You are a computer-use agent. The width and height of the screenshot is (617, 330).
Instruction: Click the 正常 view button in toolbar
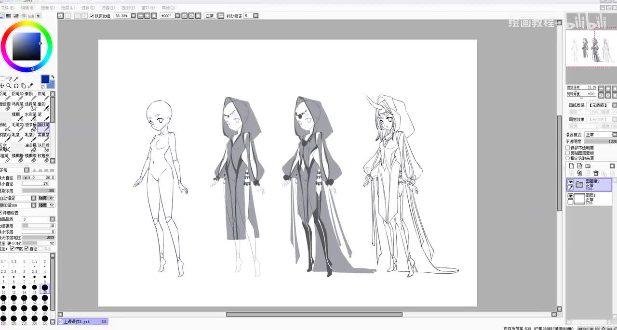210,16
